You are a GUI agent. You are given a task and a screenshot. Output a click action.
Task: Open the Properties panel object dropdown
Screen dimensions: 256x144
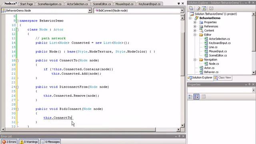click(254, 90)
